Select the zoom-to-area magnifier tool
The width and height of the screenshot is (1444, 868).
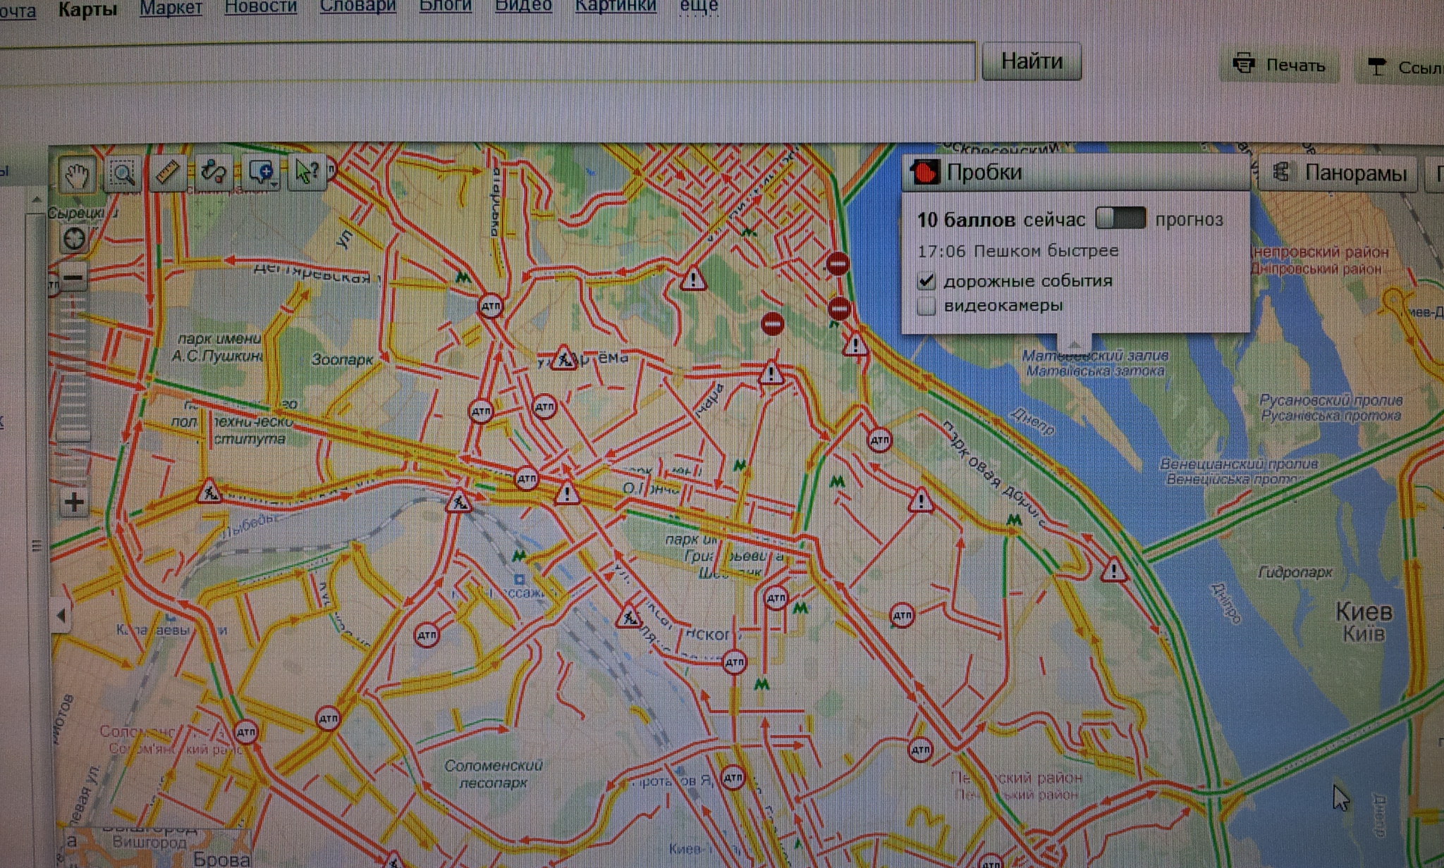tap(123, 173)
